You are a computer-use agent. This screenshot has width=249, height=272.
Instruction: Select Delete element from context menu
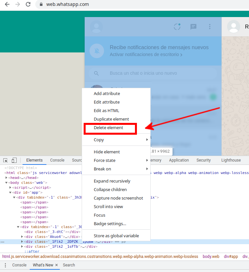[108, 128]
